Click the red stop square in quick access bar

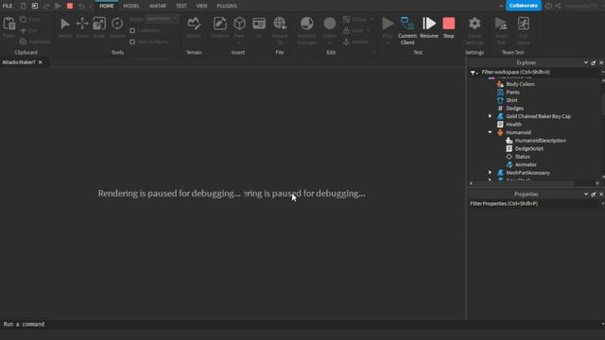(70, 6)
